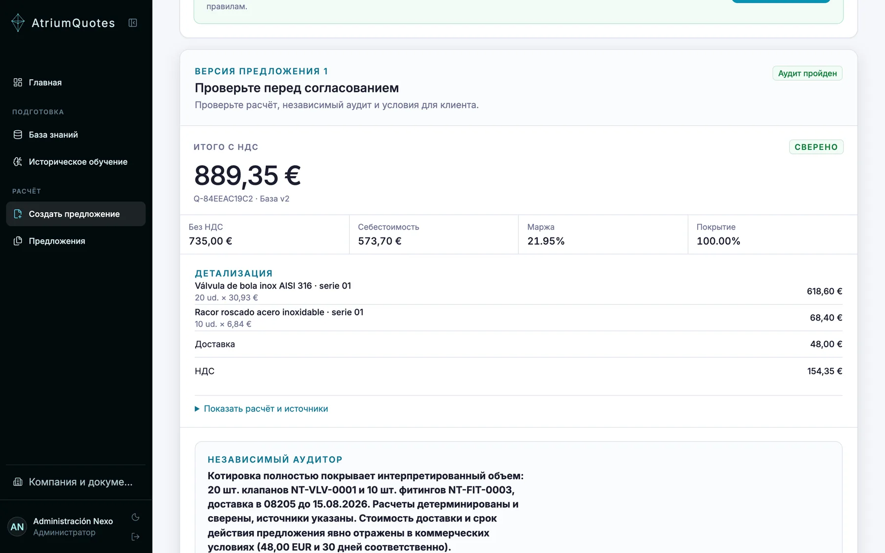The height and width of the screenshot is (553, 885).
Task: Click the База знаний database icon
Action: [18, 135]
